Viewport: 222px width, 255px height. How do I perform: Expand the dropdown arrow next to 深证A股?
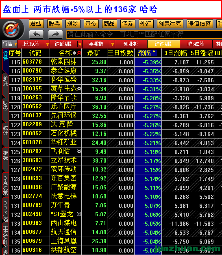coord(80,44)
